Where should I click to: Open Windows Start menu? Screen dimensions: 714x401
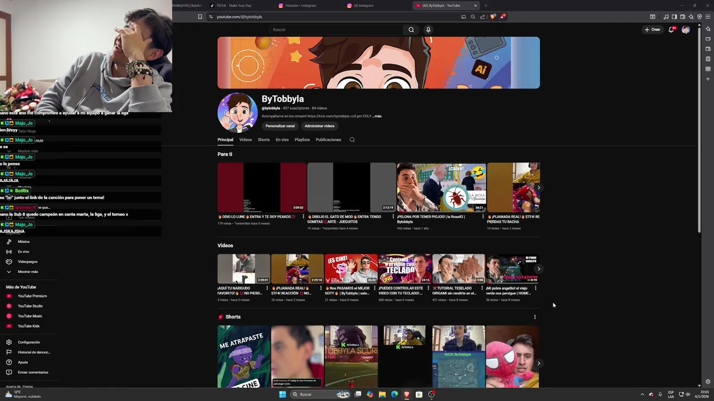pos(282,394)
